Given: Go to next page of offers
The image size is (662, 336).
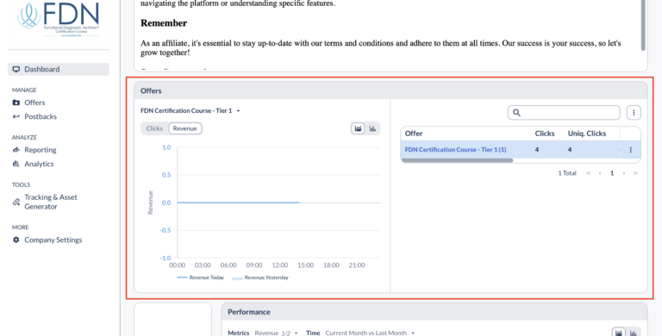Looking at the screenshot, I should (x=623, y=173).
